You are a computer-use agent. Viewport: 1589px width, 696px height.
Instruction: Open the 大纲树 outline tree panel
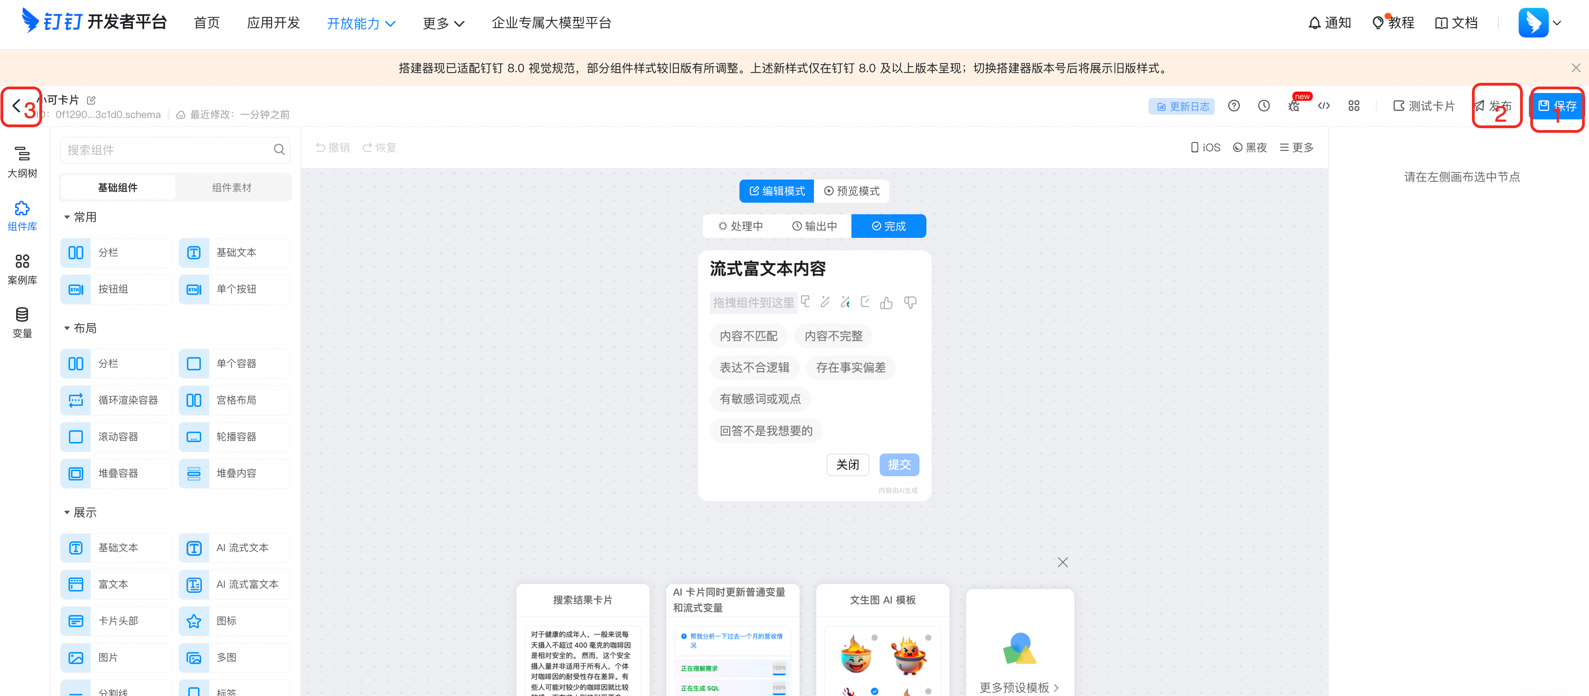coord(22,161)
